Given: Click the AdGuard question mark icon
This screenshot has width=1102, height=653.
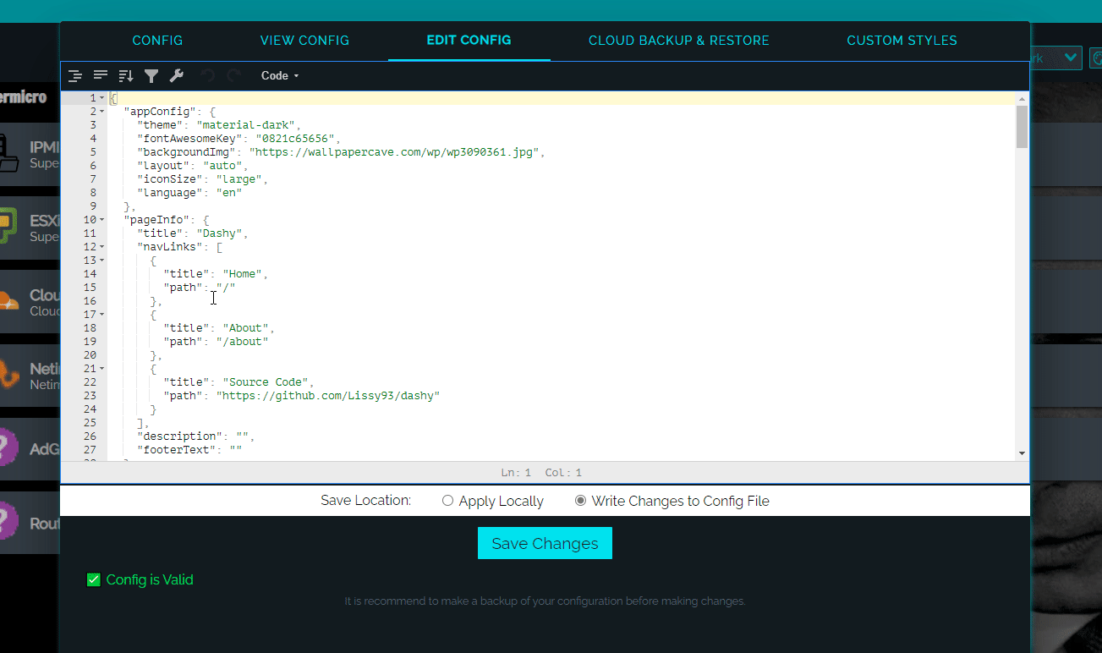Looking at the screenshot, I should tap(7, 448).
